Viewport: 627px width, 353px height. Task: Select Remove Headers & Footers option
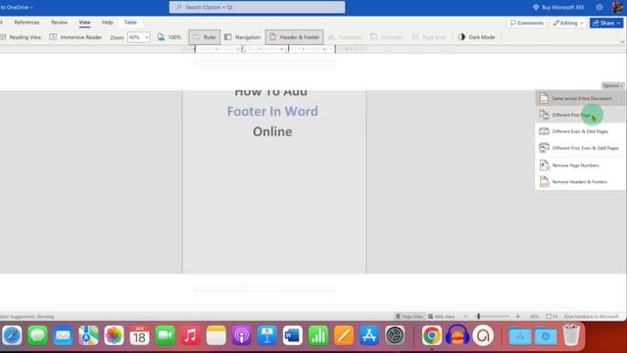pyautogui.click(x=580, y=181)
